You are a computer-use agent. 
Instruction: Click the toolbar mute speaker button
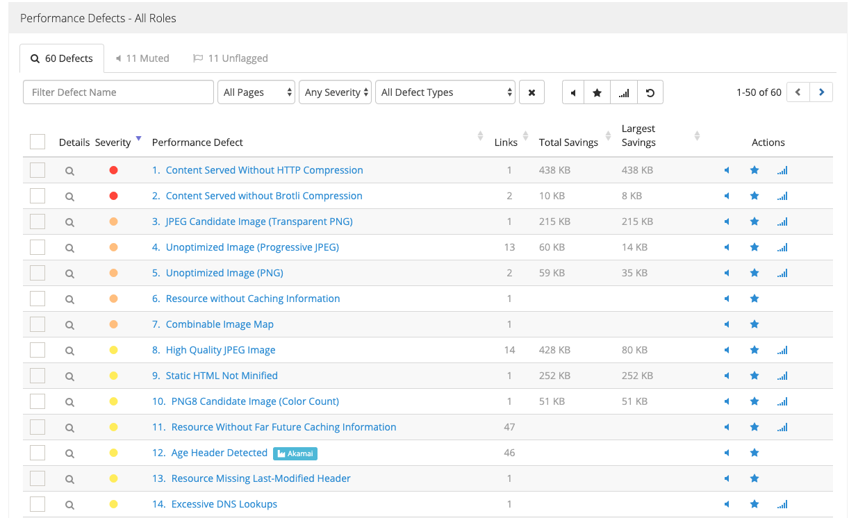click(x=573, y=92)
